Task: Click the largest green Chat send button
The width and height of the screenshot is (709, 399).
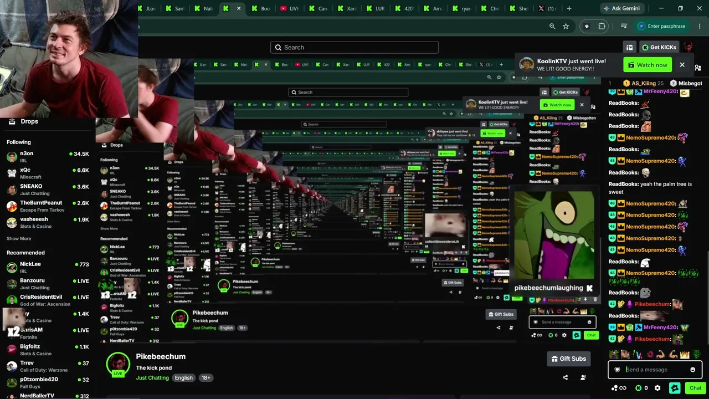Action: (x=695, y=388)
